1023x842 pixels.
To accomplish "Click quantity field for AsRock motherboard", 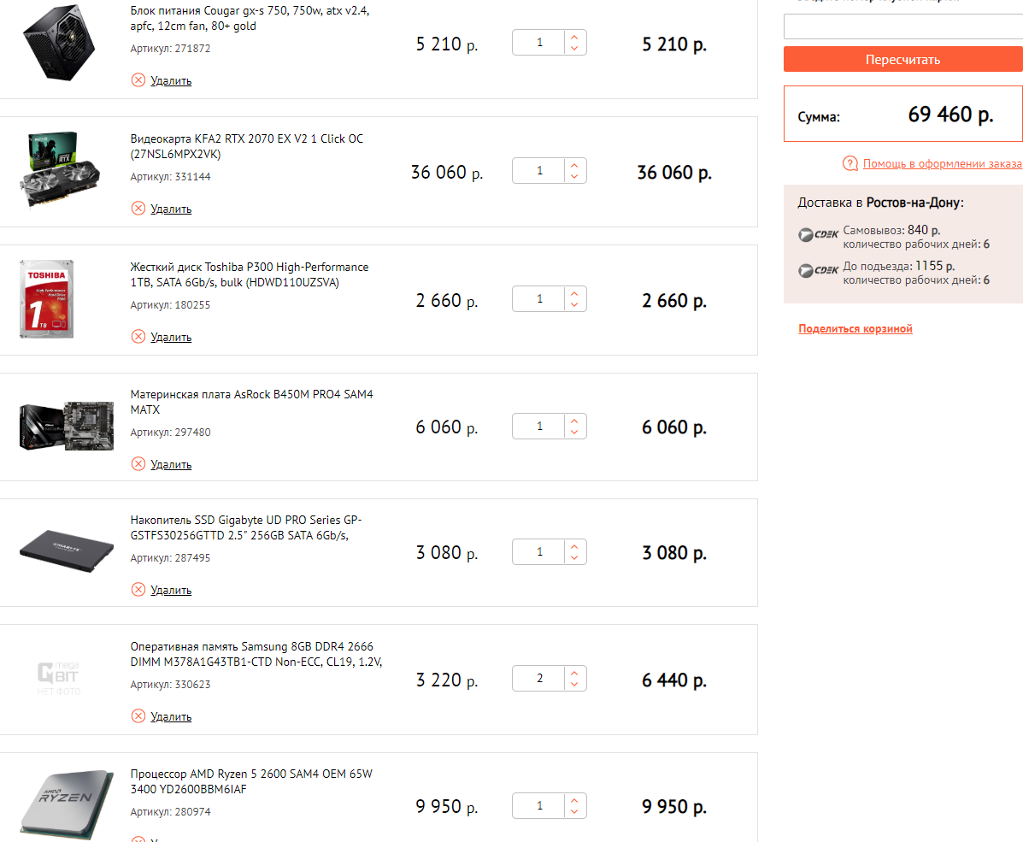I will coord(539,427).
